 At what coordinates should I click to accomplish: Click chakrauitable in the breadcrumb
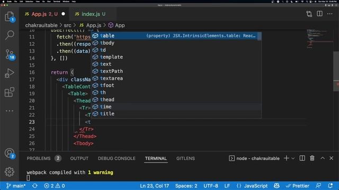point(41,25)
